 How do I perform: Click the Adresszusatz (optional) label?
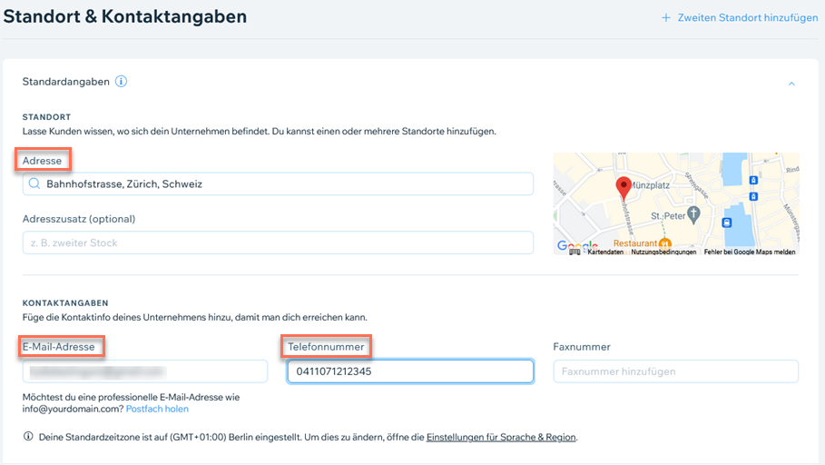(79, 219)
